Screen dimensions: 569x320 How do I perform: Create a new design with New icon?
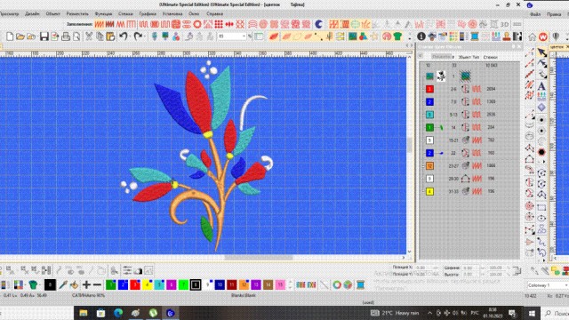(10, 36)
